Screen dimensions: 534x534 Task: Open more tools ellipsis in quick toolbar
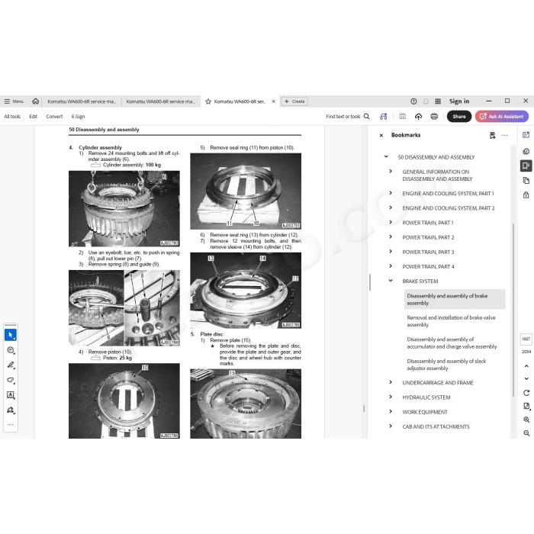point(11,425)
